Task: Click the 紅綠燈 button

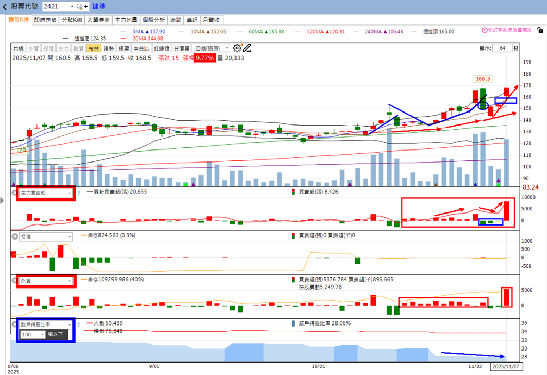Action: [161, 48]
